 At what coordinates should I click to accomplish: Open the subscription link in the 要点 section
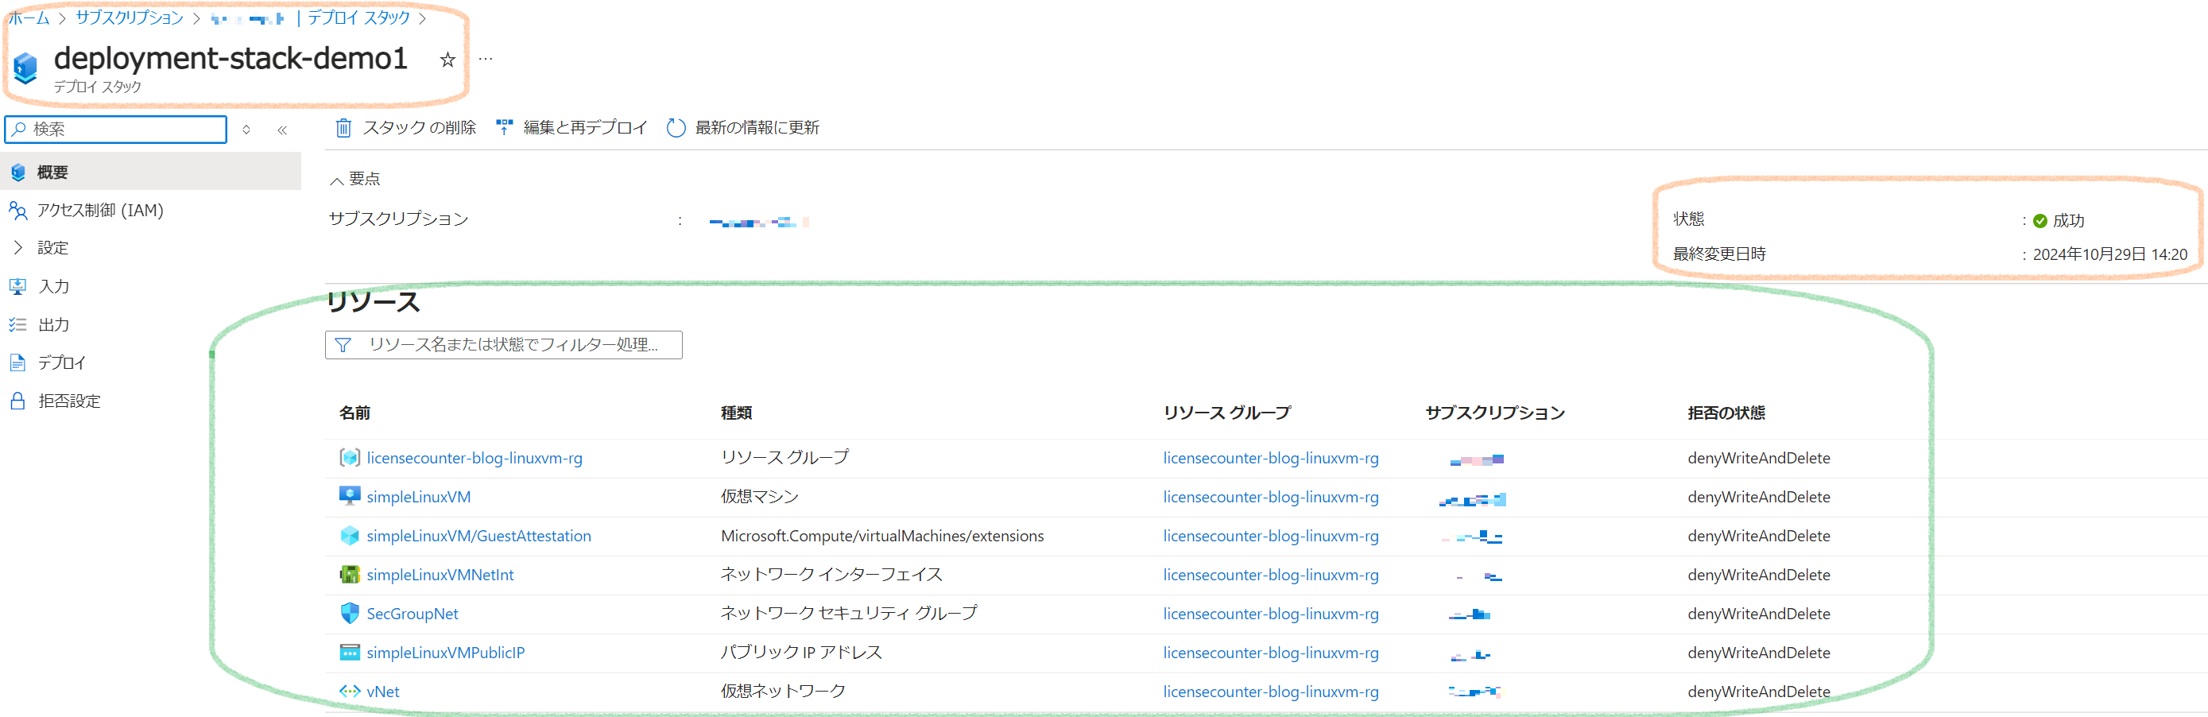758,222
